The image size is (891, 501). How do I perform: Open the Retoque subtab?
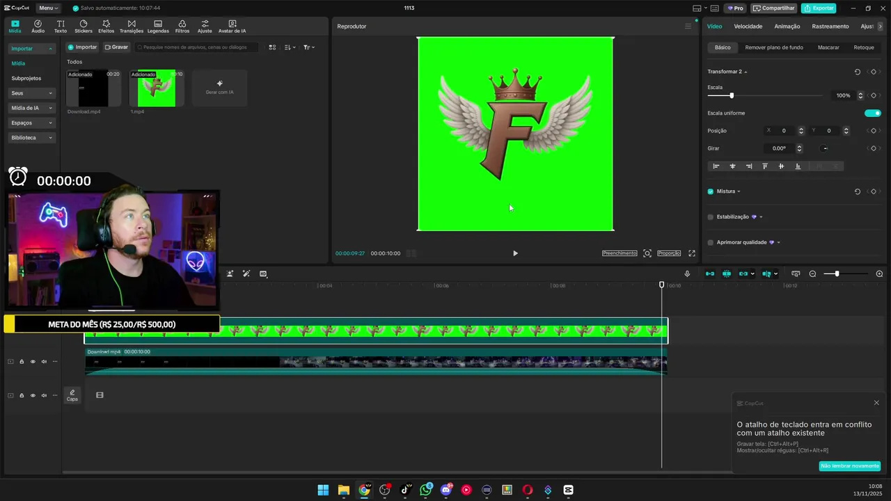[864, 47]
